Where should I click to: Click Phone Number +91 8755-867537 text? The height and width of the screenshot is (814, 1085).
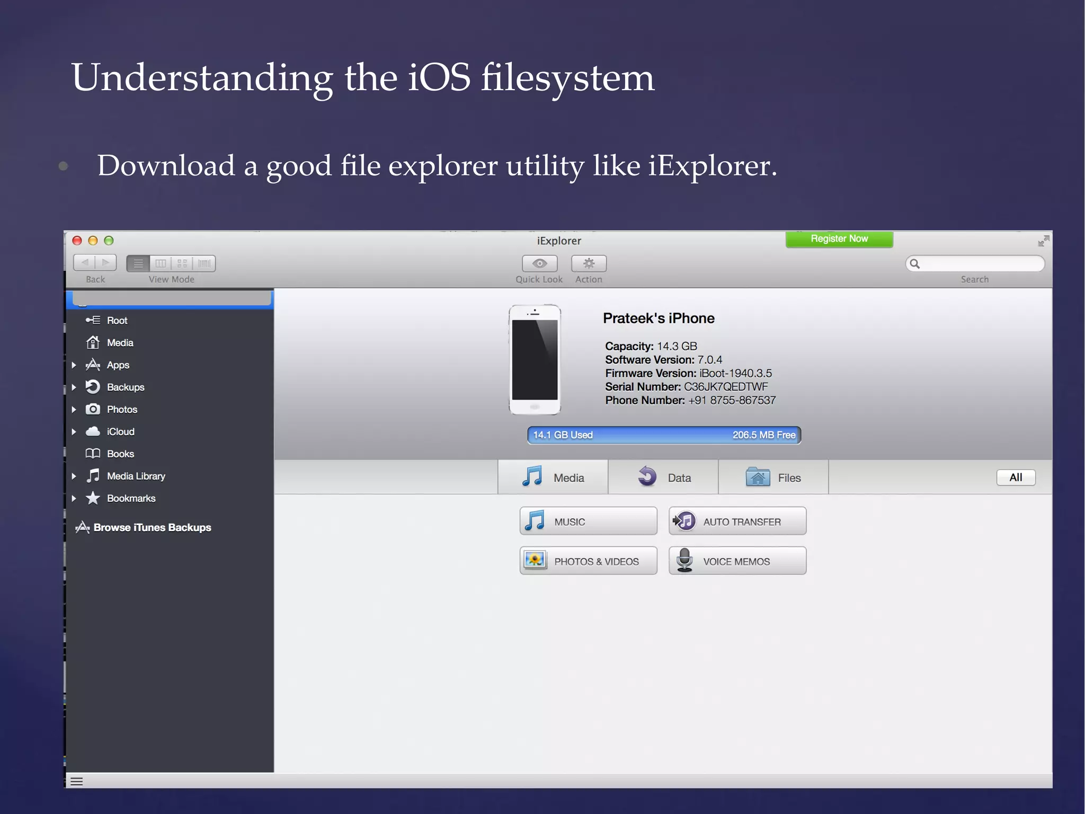[x=690, y=400]
